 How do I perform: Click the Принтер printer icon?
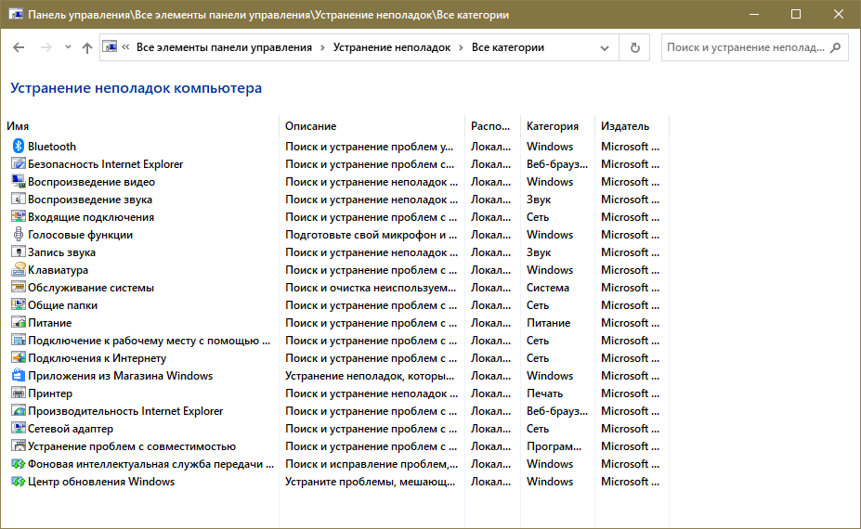click(x=18, y=394)
